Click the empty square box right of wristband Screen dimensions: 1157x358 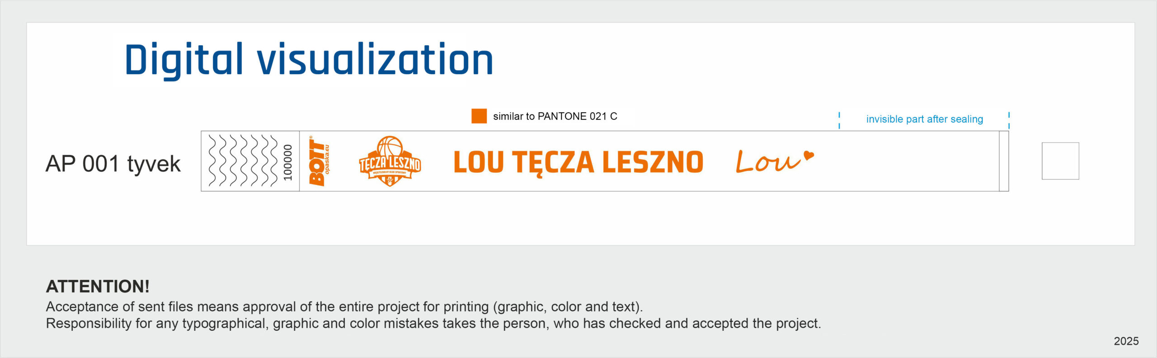1060,161
